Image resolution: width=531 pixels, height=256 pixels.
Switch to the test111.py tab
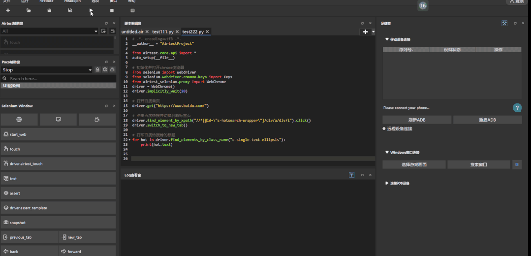(163, 32)
